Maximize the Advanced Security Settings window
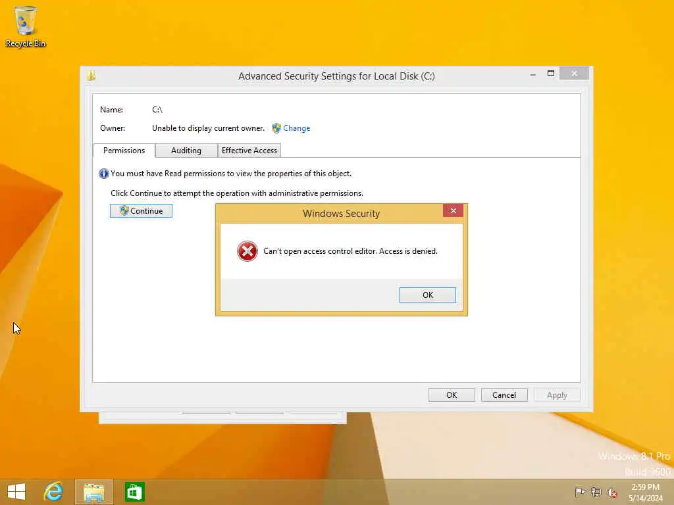This screenshot has width=674, height=505. 551,74
